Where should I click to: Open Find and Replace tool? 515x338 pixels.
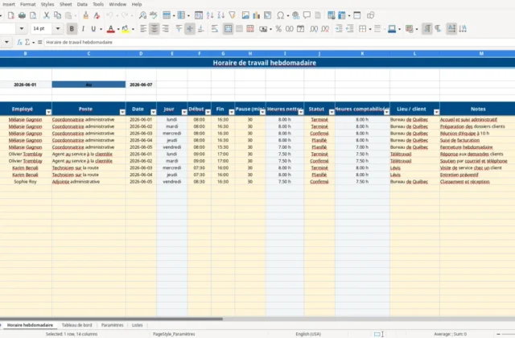pyautogui.click(x=142, y=15)
